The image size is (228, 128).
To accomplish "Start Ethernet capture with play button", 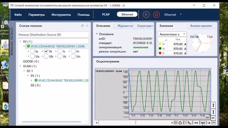I will click(146, 15).
